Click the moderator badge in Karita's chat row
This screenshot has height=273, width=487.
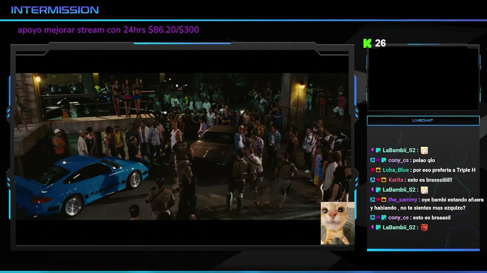click(372, 180)
